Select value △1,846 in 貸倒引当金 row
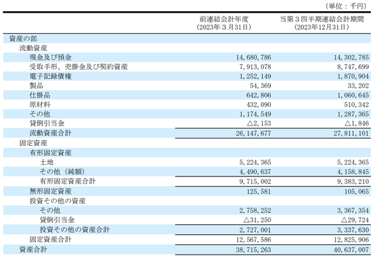The width and height of the screenshot is (375, 256). [356, 123]
